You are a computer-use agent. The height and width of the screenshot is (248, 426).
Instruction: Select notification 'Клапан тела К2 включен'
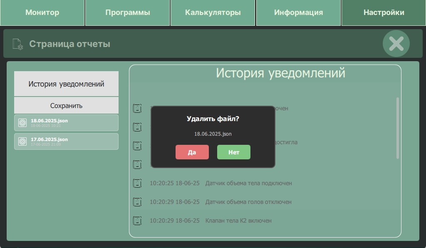click(x=238, y=221)
